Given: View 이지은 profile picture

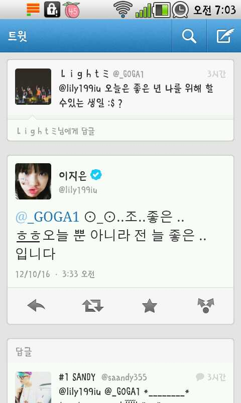Looking at the screenshot, I should pyautogui.click(x=33, y=181).
